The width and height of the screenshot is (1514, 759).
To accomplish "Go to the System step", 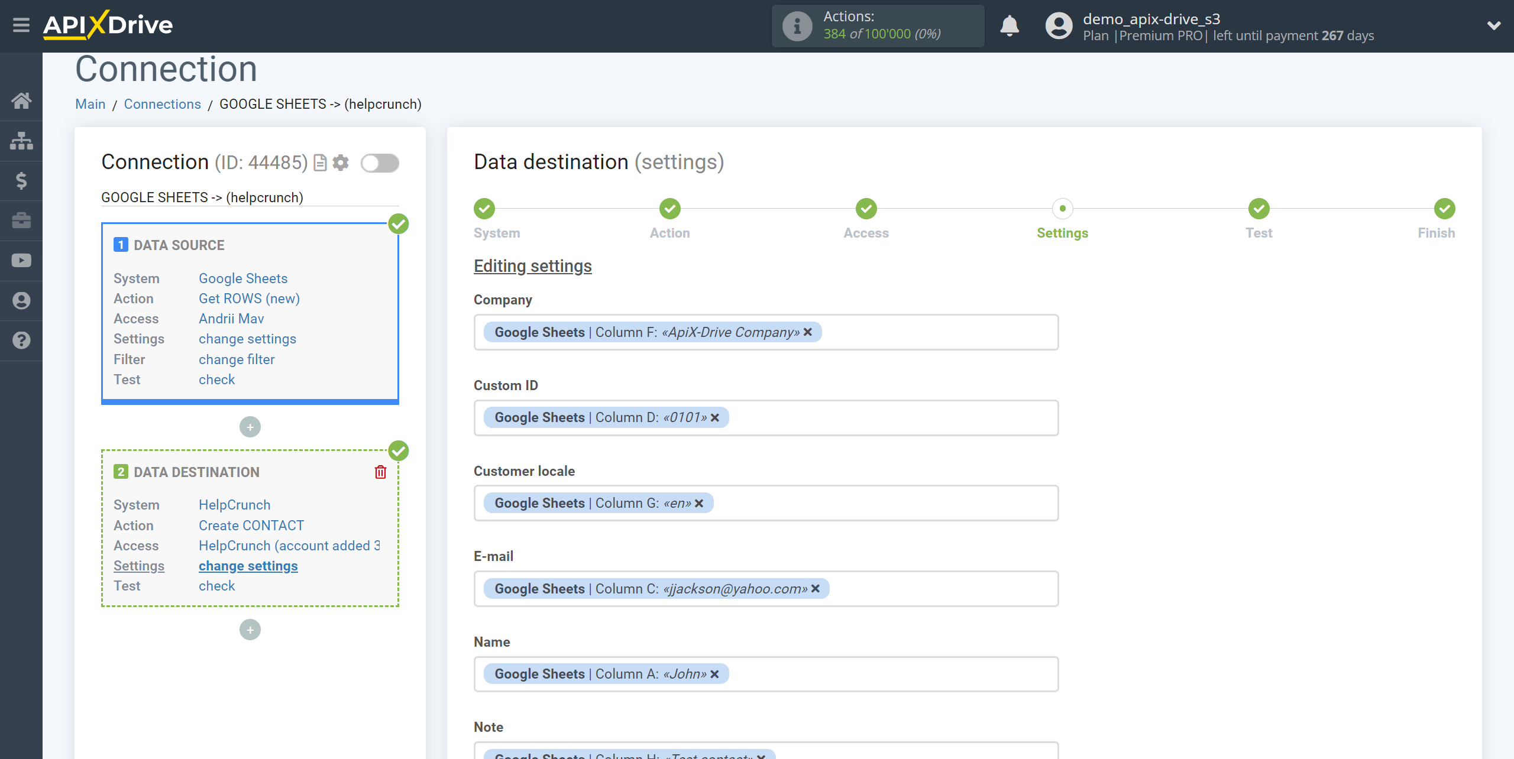I will point(484,209).
